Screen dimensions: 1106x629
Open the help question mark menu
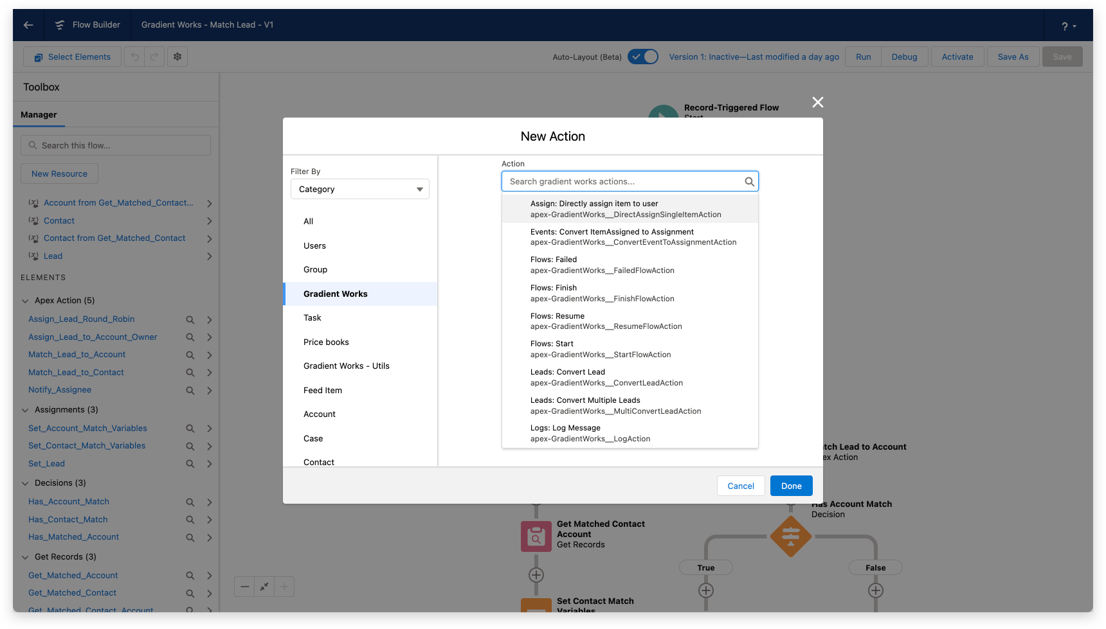coord(1068,26)
